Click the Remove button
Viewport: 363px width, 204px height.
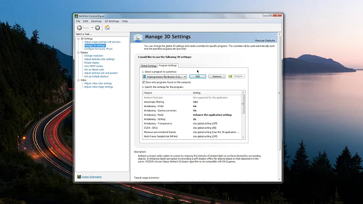click(217, 76)
